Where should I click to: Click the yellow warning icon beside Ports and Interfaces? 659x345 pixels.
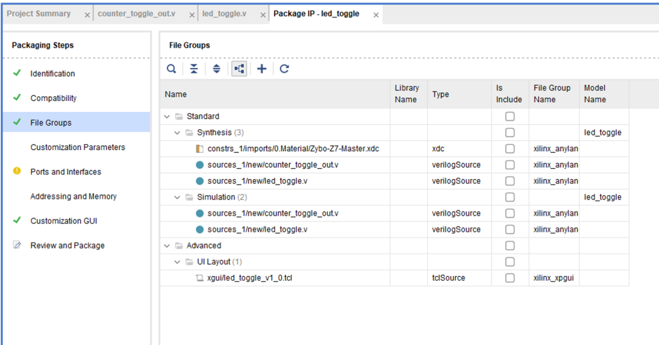pos(17,171)
